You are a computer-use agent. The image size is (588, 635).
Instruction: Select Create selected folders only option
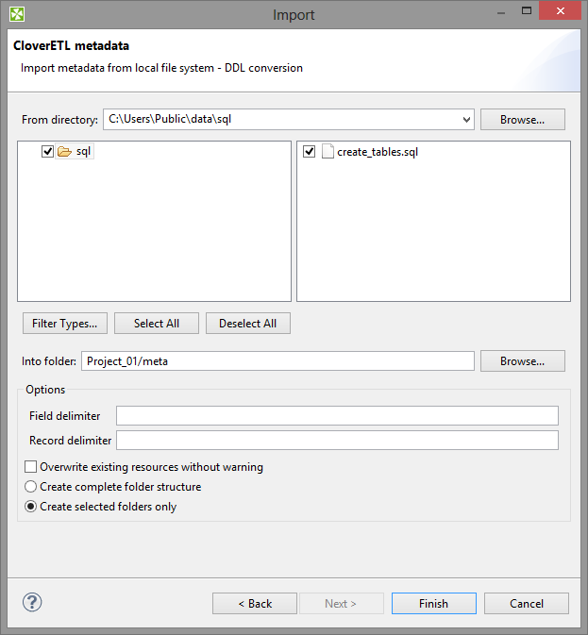[x=31, y=507]
